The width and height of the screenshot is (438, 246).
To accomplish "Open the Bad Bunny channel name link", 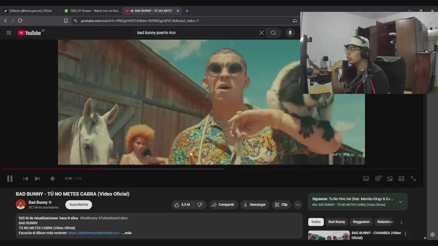I will point(38,202).
